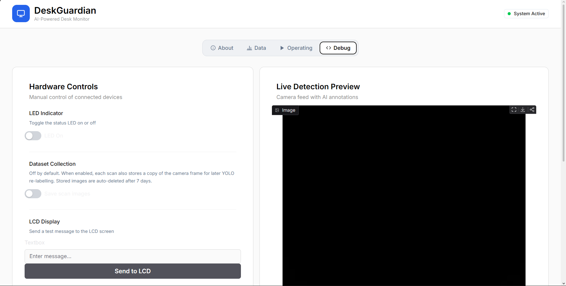Switch to the About tab

(x=222, y=48)
